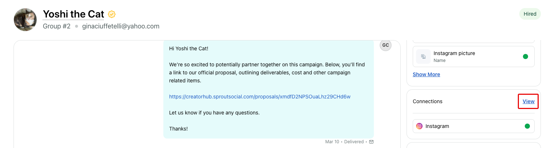557x148 pixels.
Task: Click the green status dot for Instagram picture
Action: (526, 57)
